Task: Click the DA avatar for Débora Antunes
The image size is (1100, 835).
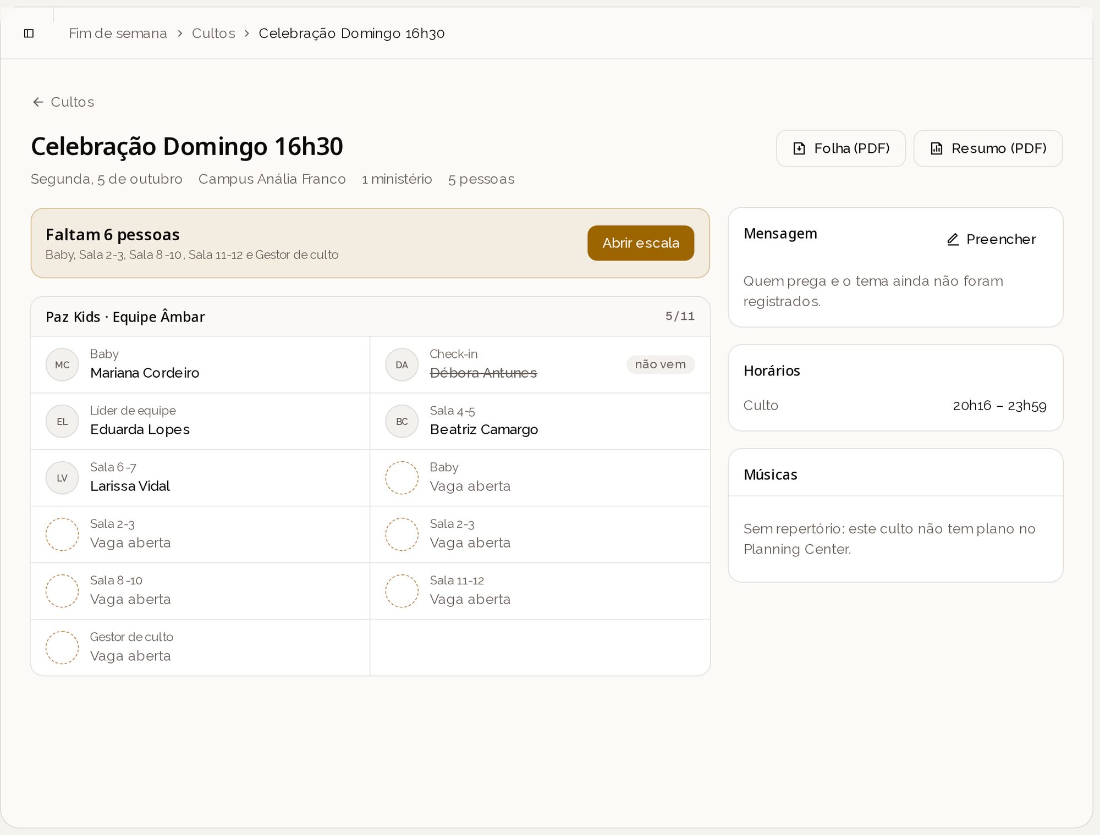Action: (402, 365)
